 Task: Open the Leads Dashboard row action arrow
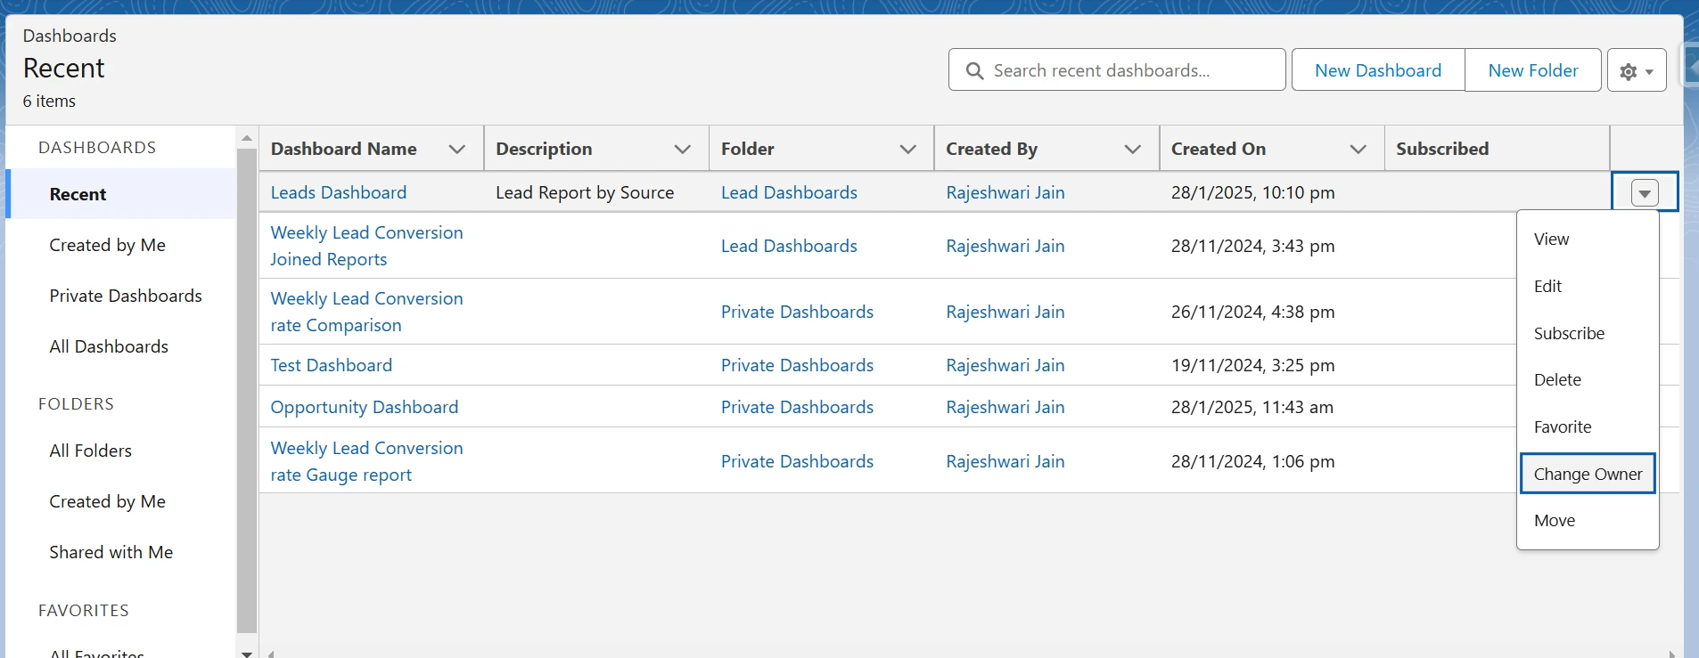(1644, 192)
